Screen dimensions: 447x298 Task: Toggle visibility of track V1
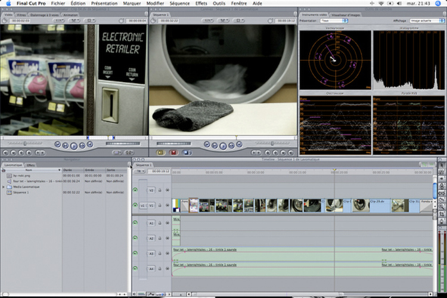(x=135, y=205)
